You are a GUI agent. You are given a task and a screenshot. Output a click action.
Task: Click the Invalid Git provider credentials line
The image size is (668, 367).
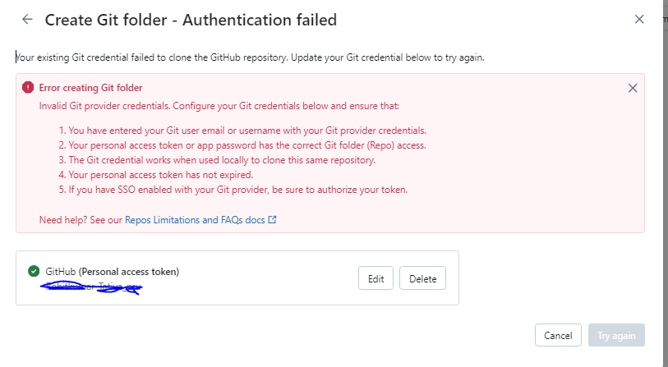pyautogui.click(x=219, y=106)
